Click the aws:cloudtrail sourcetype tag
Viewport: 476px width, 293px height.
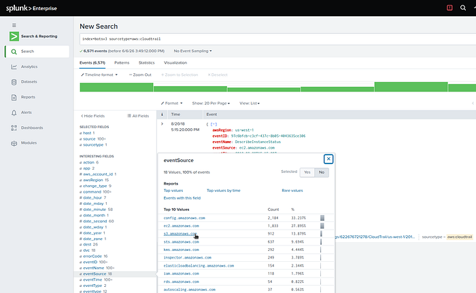coord(460,237)
